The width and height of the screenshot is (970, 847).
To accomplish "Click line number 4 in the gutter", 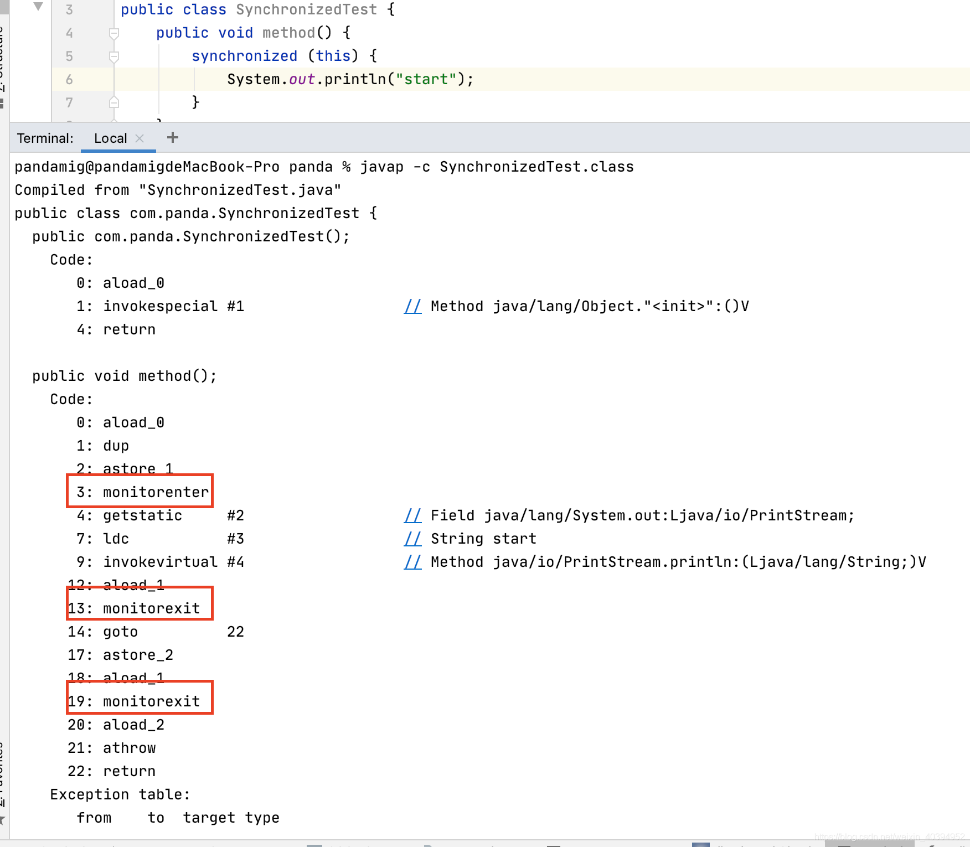I will (69, 33).
